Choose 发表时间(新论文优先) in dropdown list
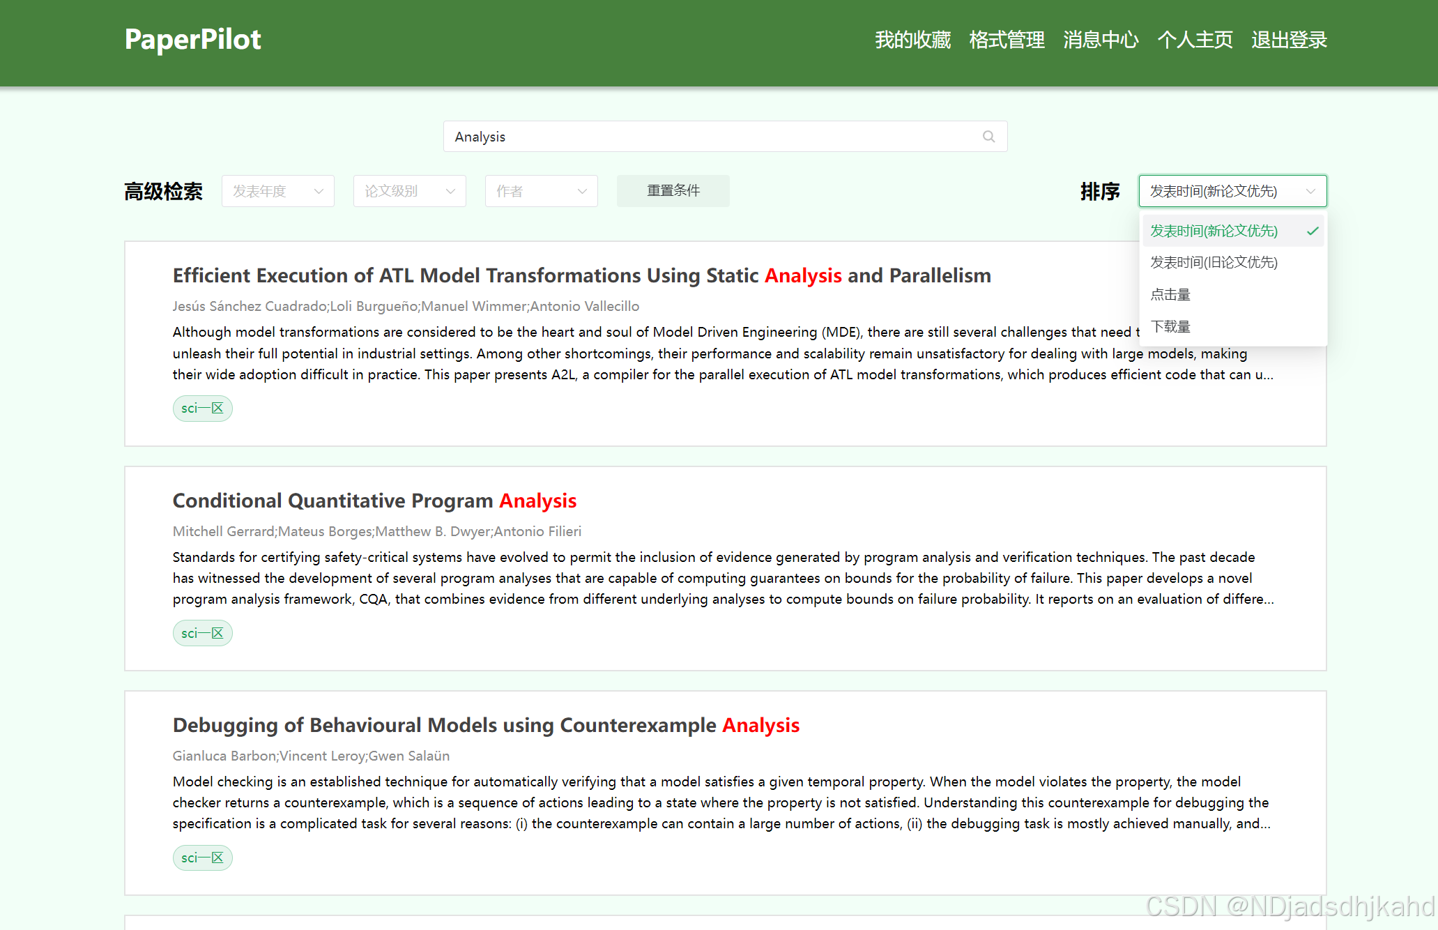1438x930 pixels. click(1214, 231)
